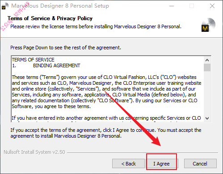Click the installer disc logo in header
This screenshot has width=223, height=174.
[x=208, y=25]
